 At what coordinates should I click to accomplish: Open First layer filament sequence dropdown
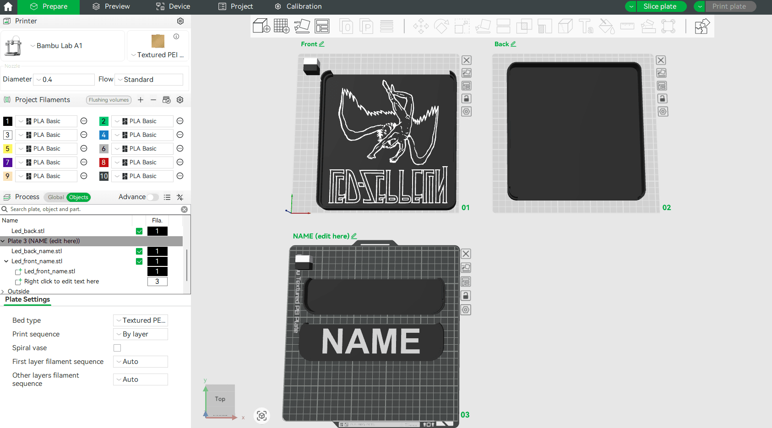141,362
